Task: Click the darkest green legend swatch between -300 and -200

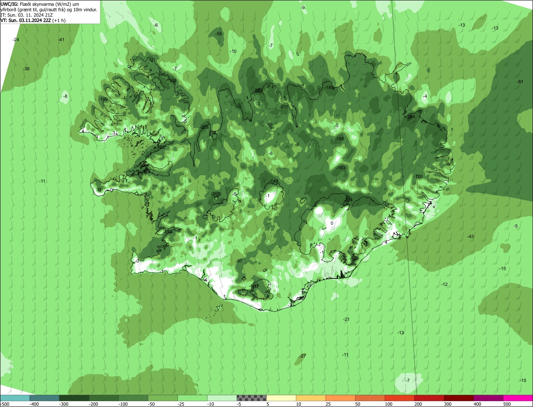Action: [74, 398]
